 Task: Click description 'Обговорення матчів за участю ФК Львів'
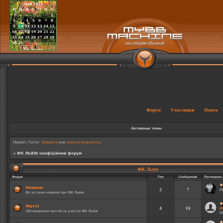pos(62,211)
